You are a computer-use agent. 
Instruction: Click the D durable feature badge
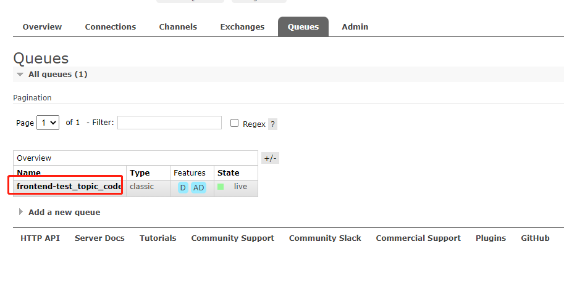[183, 188]
